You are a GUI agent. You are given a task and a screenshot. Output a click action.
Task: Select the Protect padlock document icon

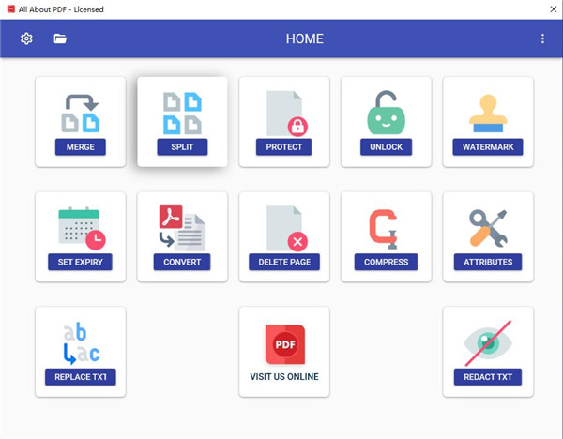point(286,114)
